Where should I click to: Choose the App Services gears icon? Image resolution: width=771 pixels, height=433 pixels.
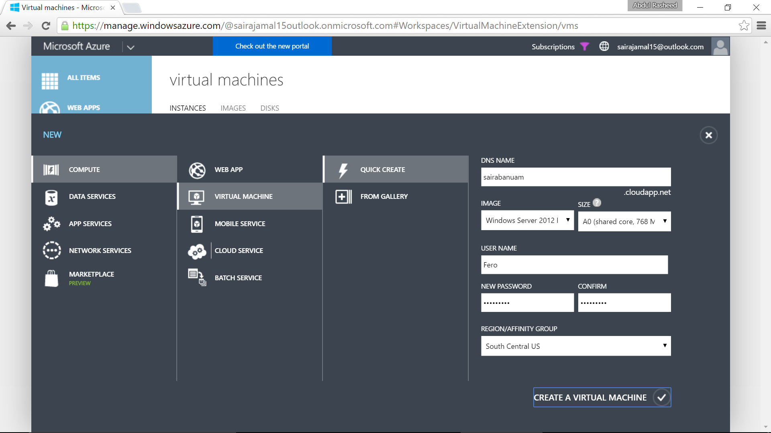(51, 224)
